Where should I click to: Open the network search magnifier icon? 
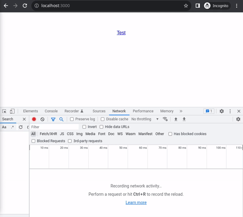[62, 119]
